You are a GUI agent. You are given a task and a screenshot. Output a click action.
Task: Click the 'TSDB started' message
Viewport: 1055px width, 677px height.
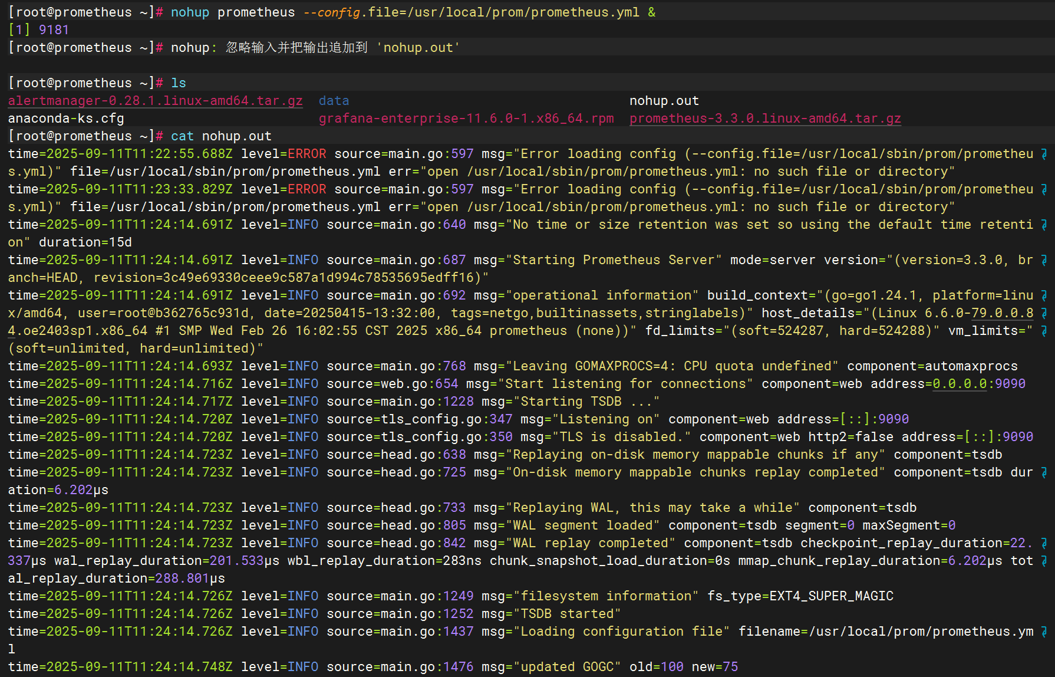[x=567, y=614]
